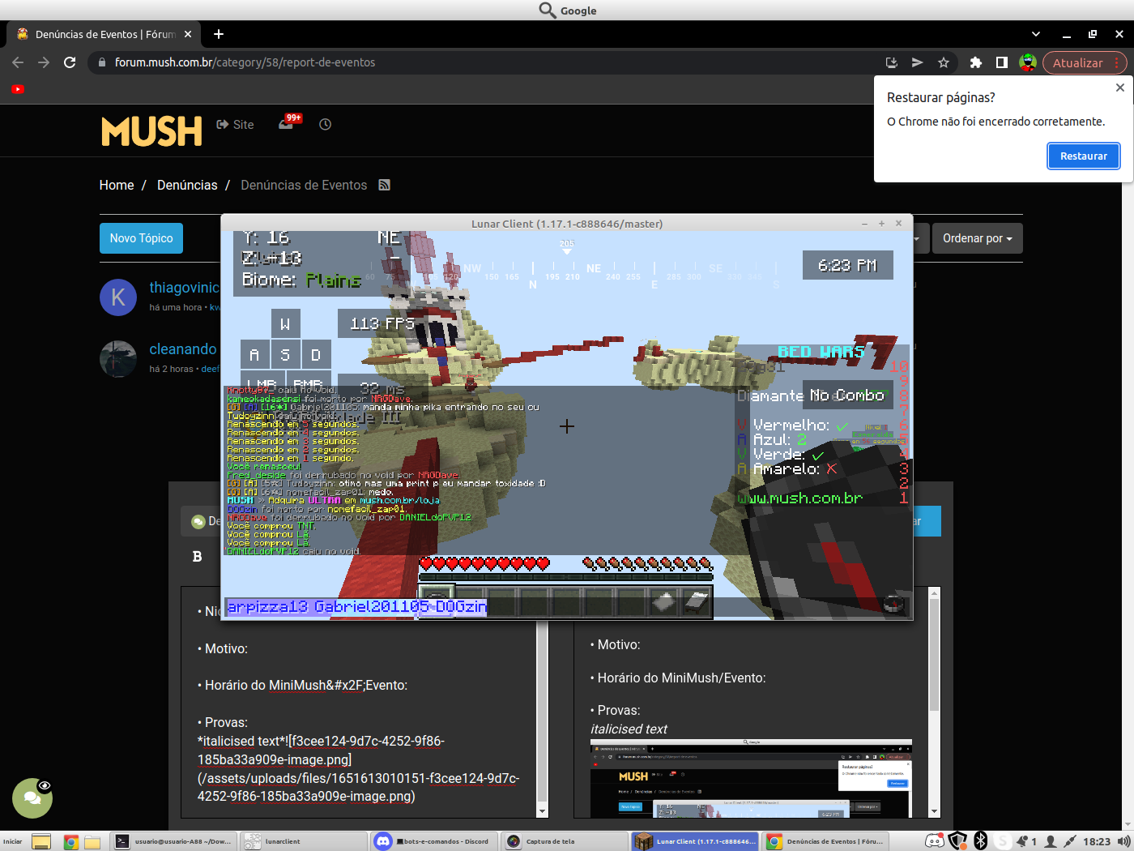Go to the Home breadcrumb
This screenshot has width=1134, height=851.
[117, 185]
